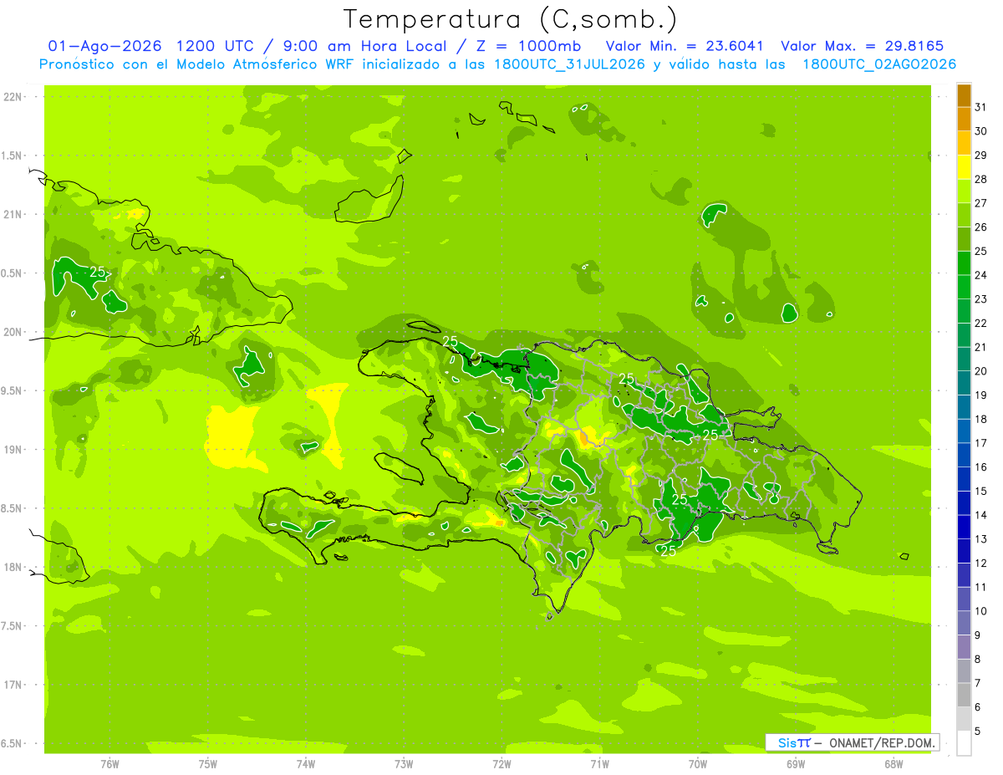Click the legend value 10
The image size is (1003, 775).
click(x=981, y=611)
